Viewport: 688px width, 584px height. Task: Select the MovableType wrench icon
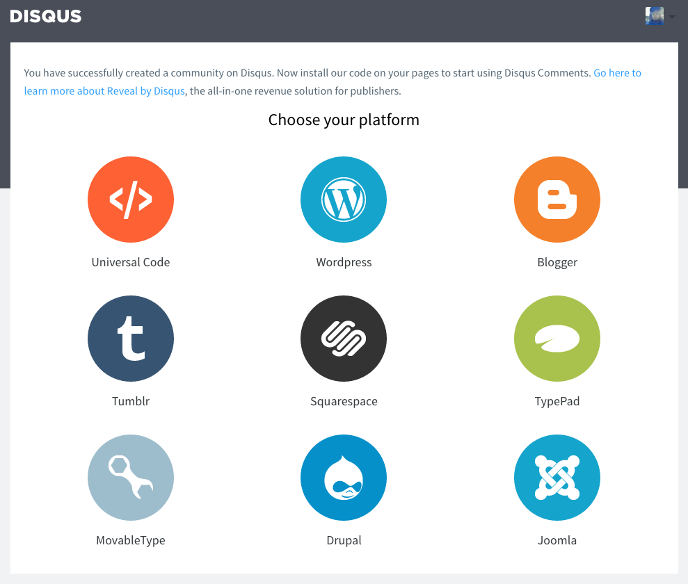point(131,478)
